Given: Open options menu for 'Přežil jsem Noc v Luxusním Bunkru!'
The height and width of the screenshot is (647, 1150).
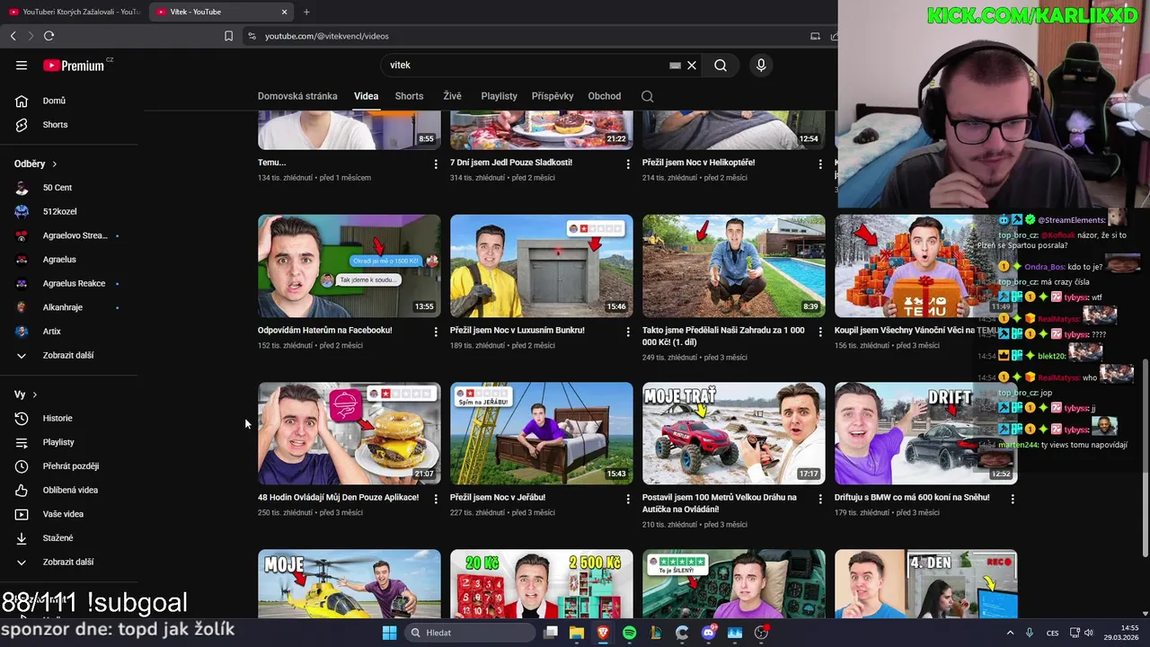Looking at the screenshot, I should point(628,332).
